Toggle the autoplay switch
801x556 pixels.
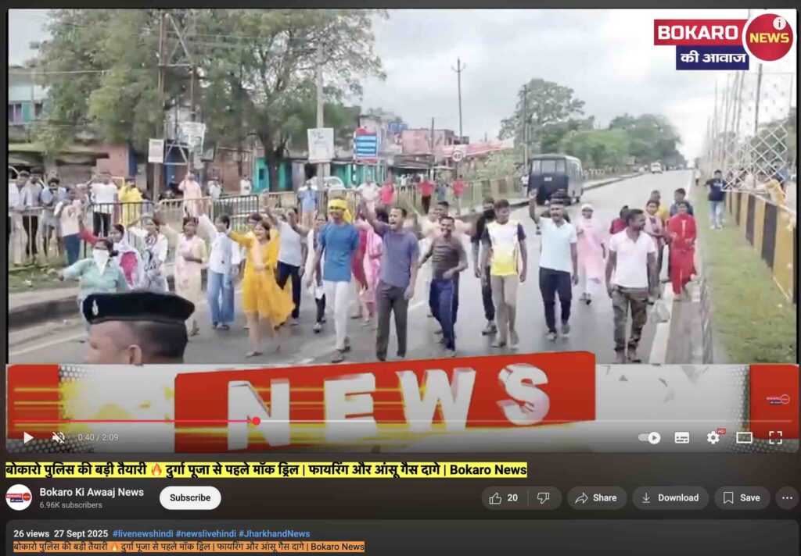[649, 438]
